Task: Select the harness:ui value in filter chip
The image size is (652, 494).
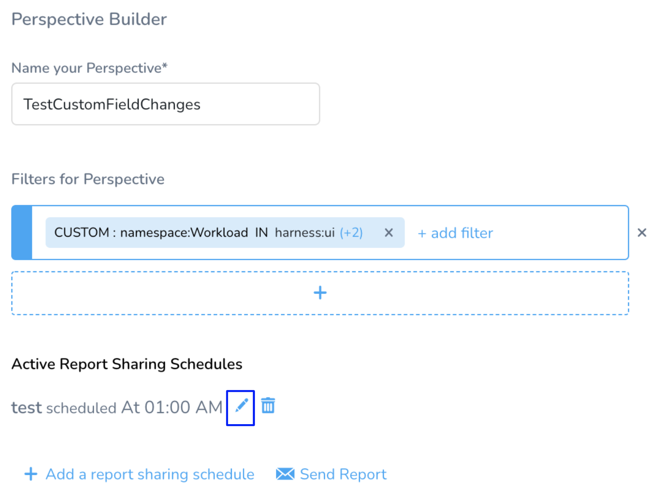Action: click(305, 233)
